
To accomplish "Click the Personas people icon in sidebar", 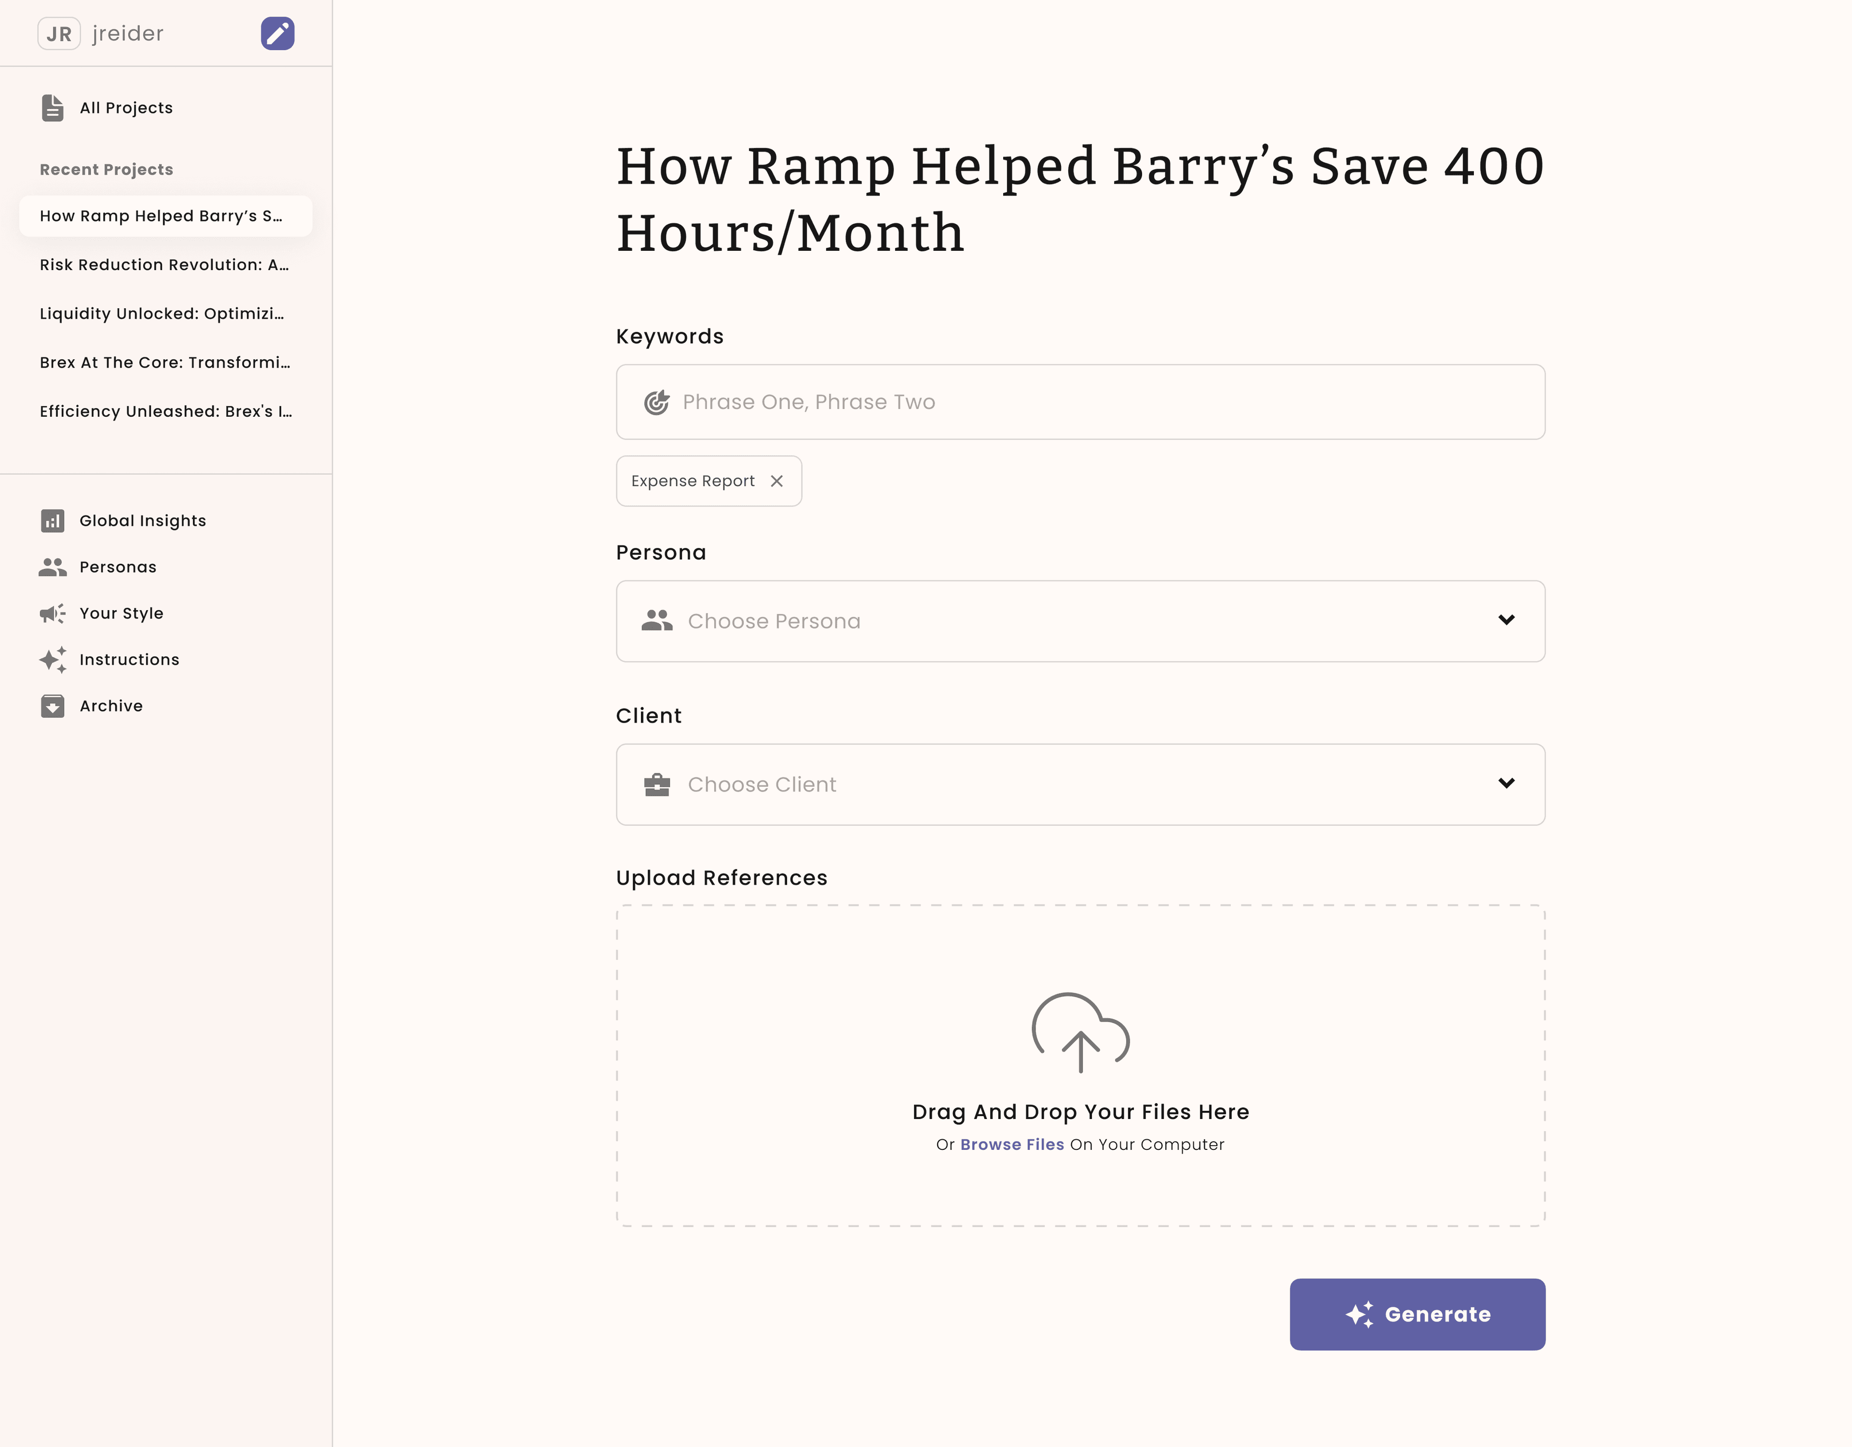I will (x=53, y=567).
